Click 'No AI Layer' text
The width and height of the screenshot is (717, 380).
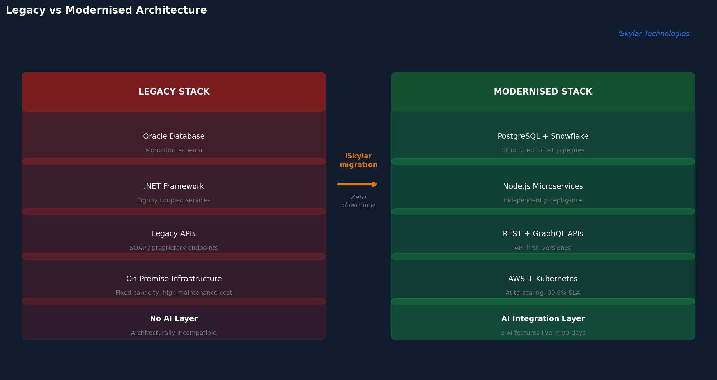click(x=174, y=319)
